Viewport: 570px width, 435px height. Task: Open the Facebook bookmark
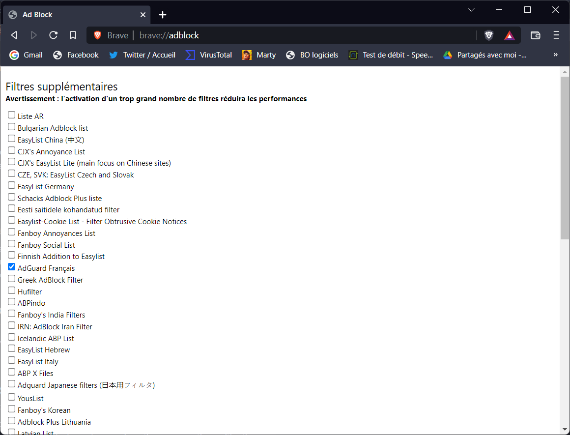[x=76, y=55]
